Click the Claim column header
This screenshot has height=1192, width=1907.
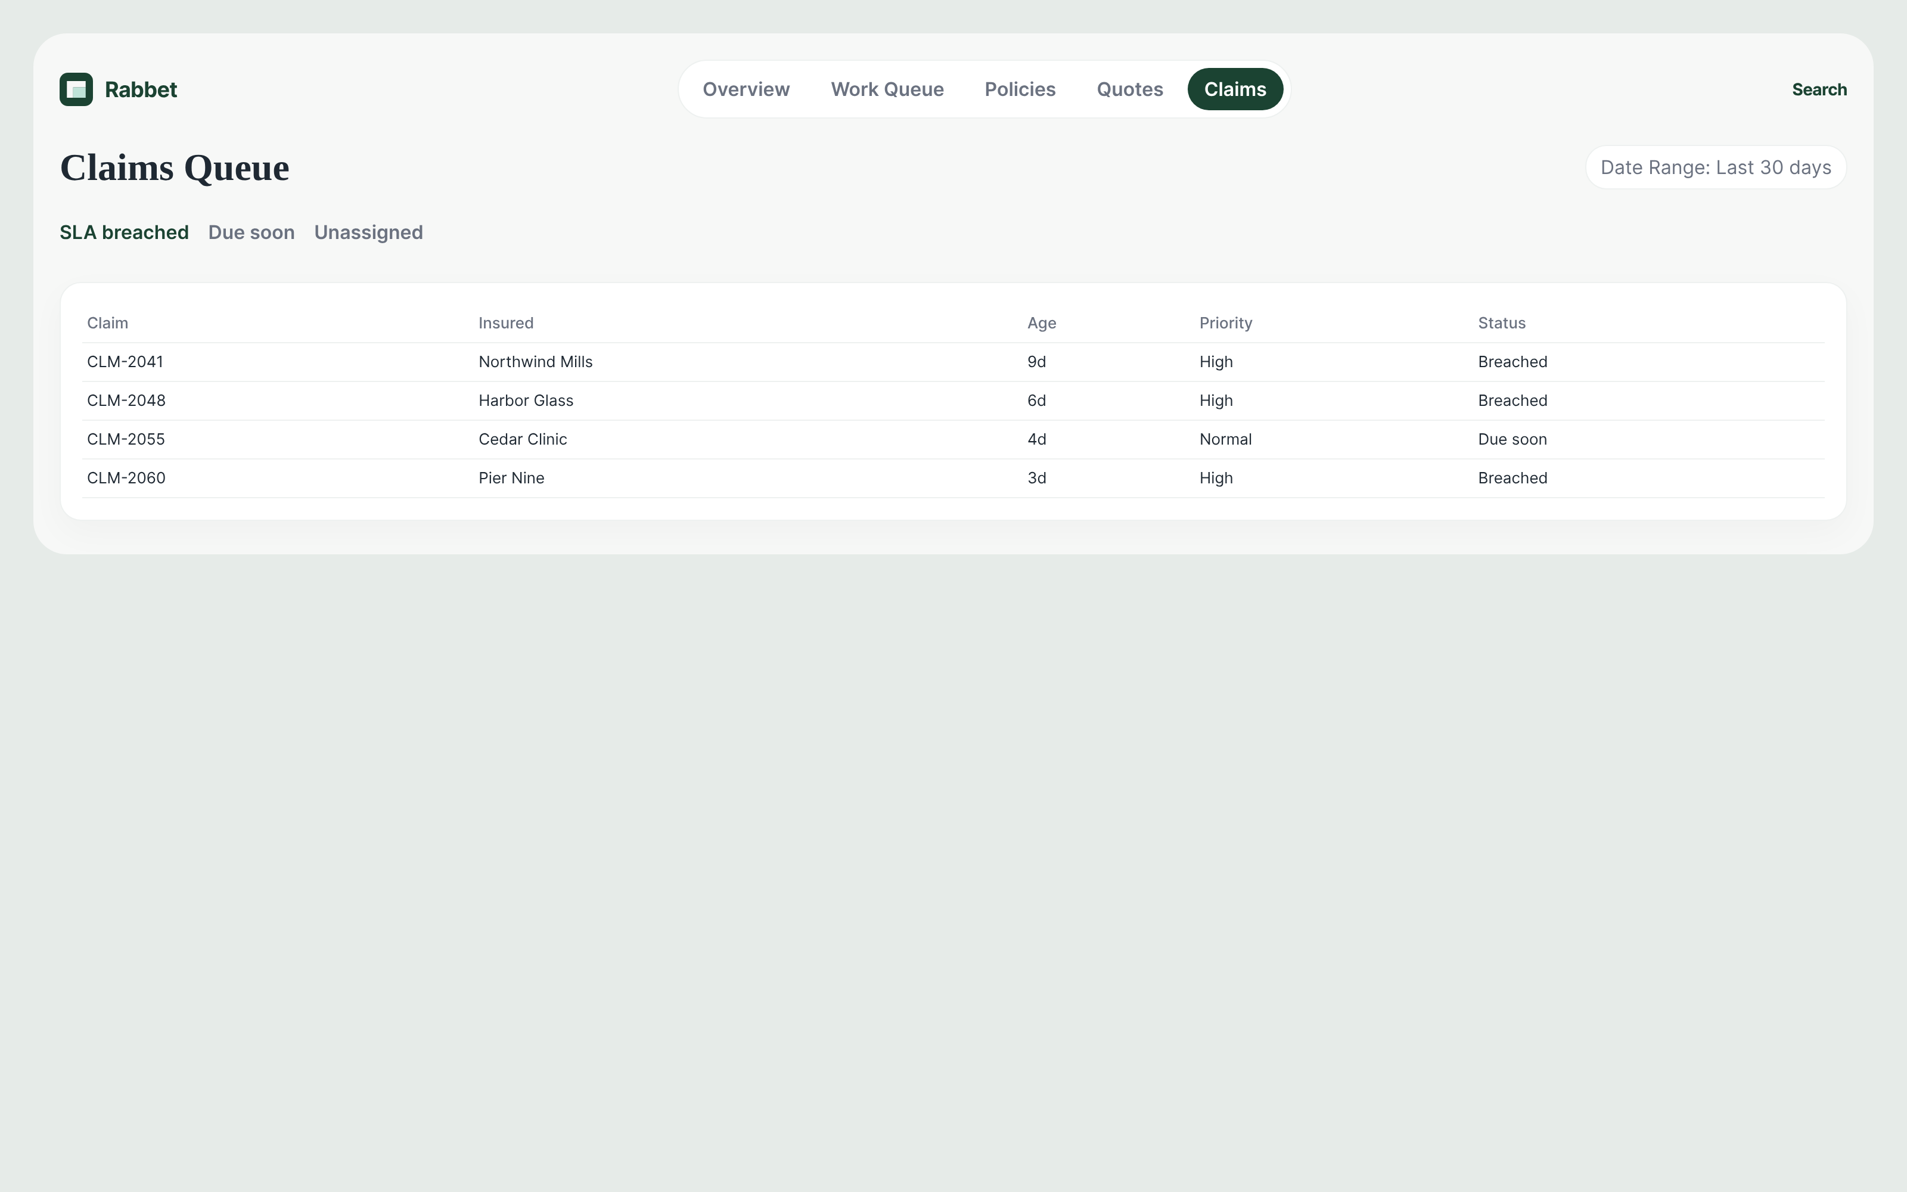coord(108,323)
